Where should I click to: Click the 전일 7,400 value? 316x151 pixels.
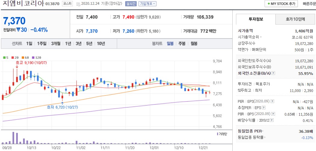point(92,17)
